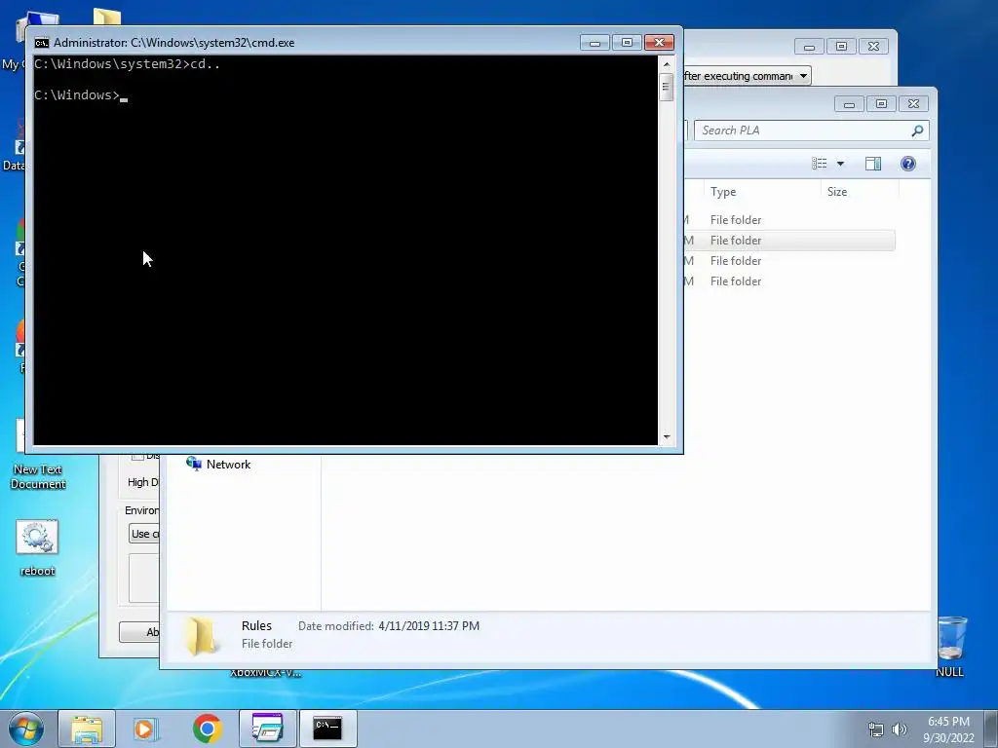The width and height of the screenshot is (998, 748).
Task: Click the Show desktop strip
Action: [991, 729]
